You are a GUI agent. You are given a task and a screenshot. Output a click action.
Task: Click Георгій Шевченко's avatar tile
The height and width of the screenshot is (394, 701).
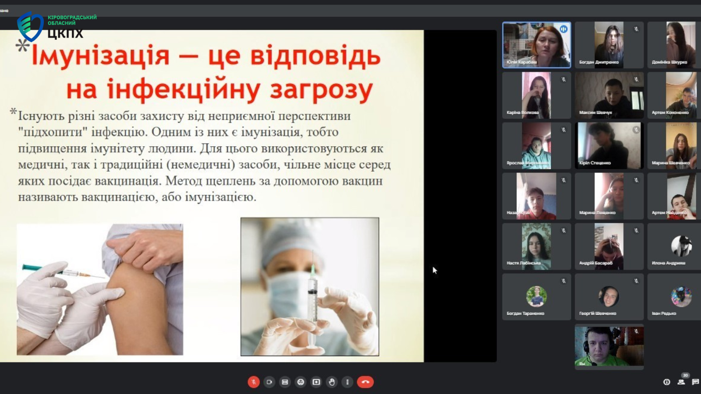point(609,296)
